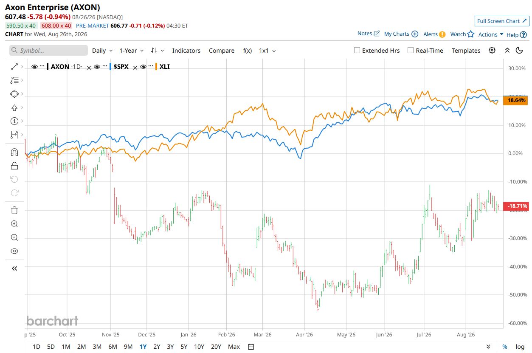Toggle drawings visibility eye in sidebar
The height and width of the screenshot is (353, 532).
click(14, 251)
